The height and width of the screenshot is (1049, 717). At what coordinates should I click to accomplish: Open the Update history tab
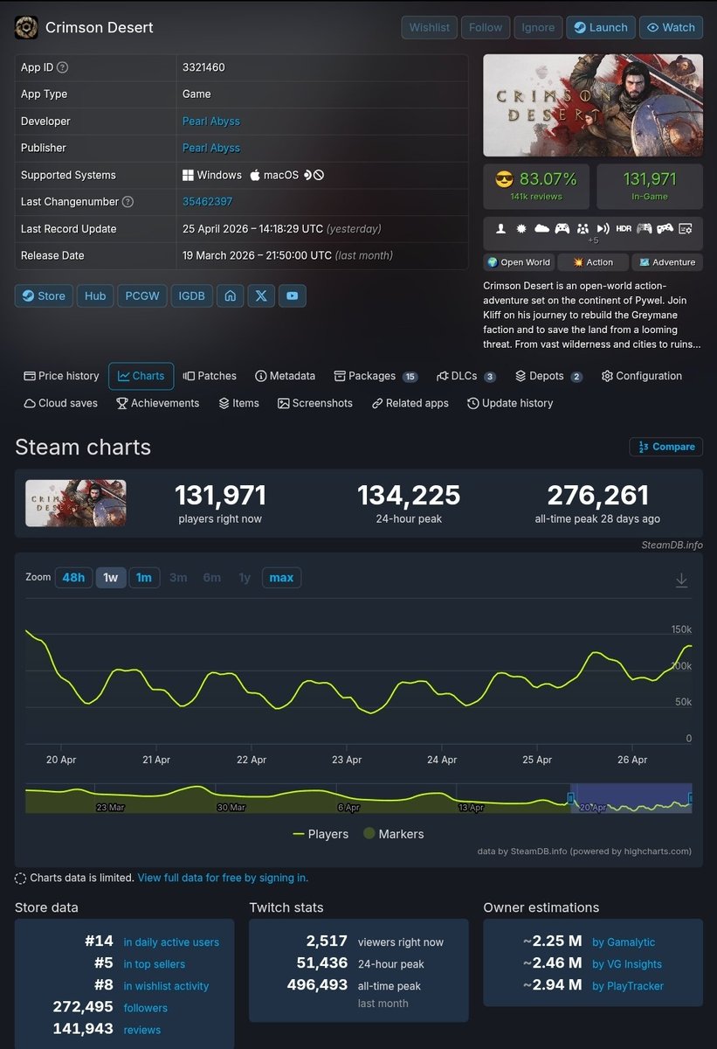pyautogui.click(x=510, y=403)
